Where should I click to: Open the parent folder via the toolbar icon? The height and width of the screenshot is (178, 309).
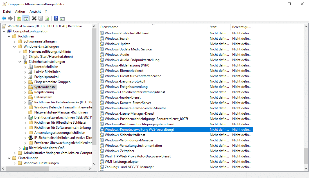pos(19,18)
